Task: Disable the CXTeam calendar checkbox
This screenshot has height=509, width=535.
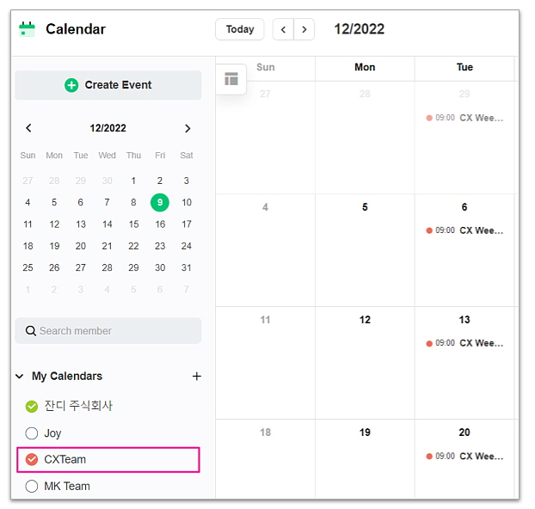Action: click(32, 459)
